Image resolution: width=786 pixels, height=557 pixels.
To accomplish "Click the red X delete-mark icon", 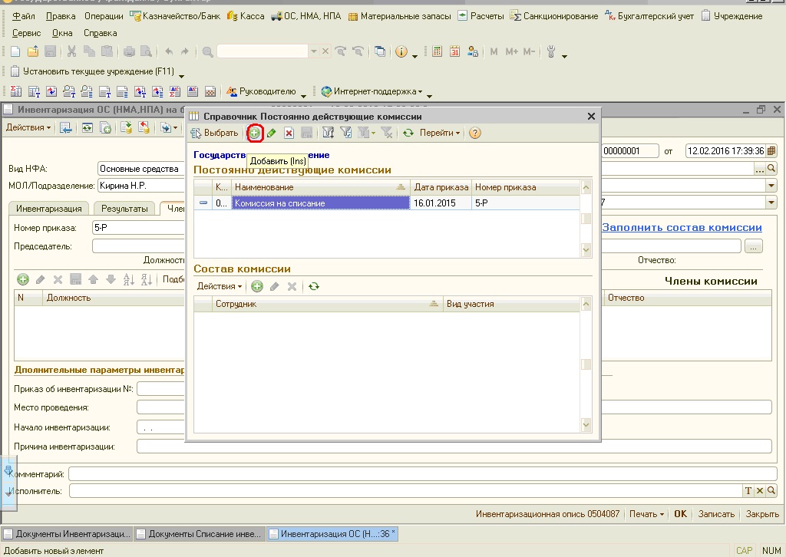I will [x=289, y=133].
